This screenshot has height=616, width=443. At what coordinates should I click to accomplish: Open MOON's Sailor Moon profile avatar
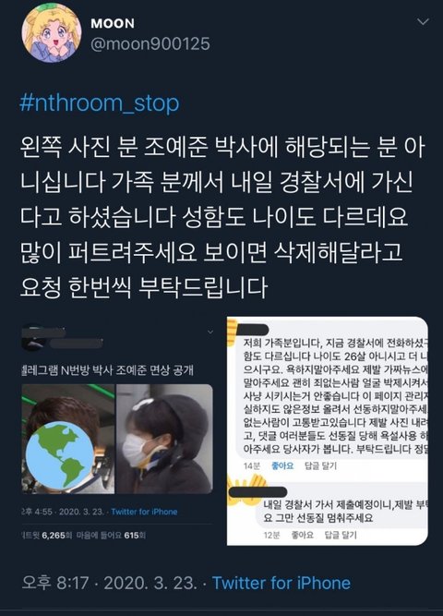click(51, 32)
